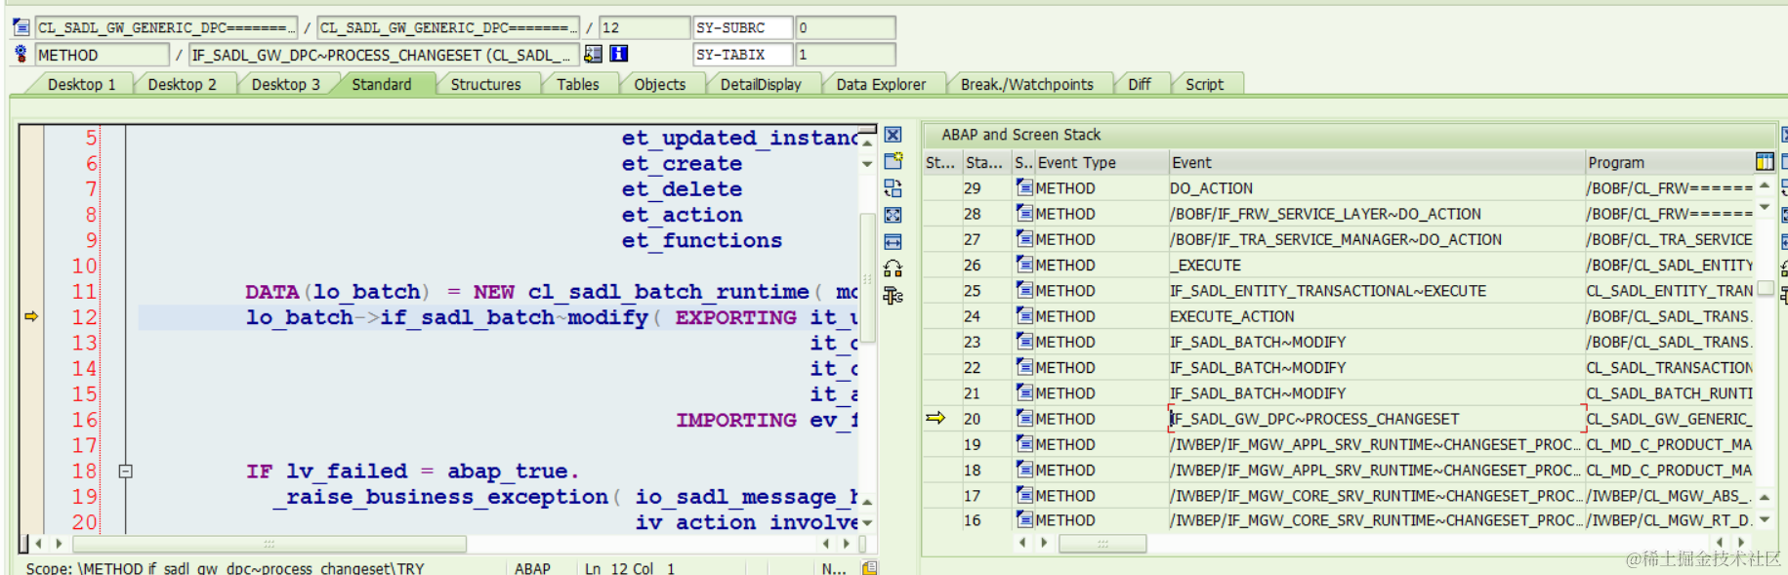Switch to the Desktop 3 tab

(x=285, y=84)
